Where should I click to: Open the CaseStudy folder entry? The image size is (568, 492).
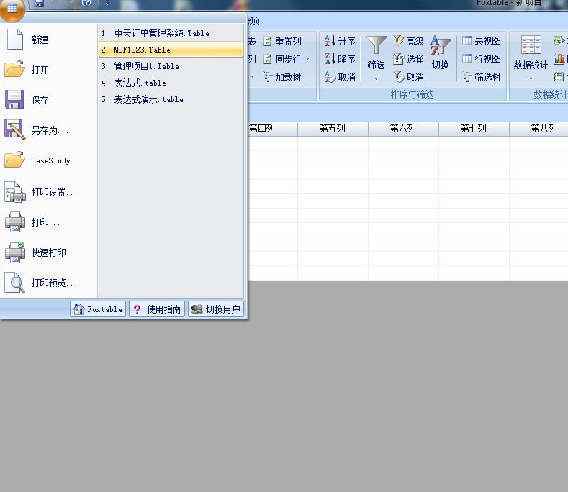tap(50, 161)
